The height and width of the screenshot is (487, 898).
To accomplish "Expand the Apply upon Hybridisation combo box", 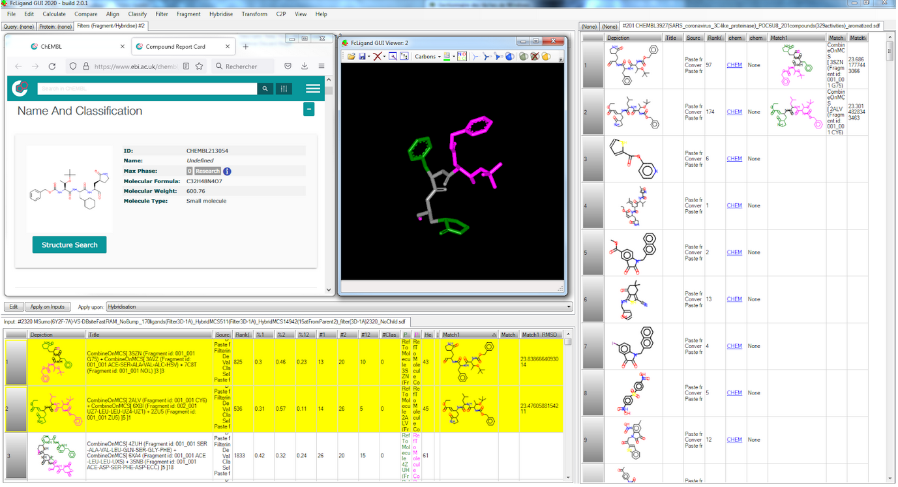I will [568, 307].
